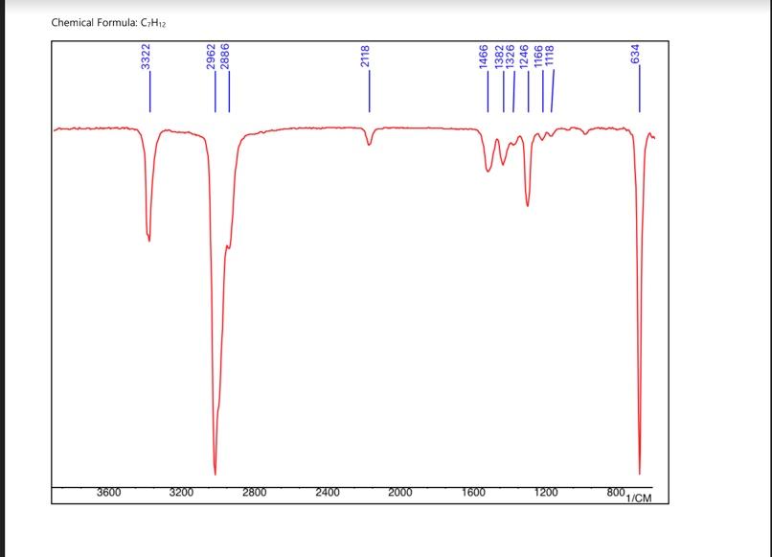This screenshot has width=772, height=557.
Task: Click the blue marker line under 2118
Action: 370,91
